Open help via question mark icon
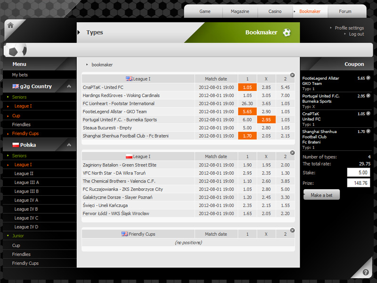 [x=367, y=273]
